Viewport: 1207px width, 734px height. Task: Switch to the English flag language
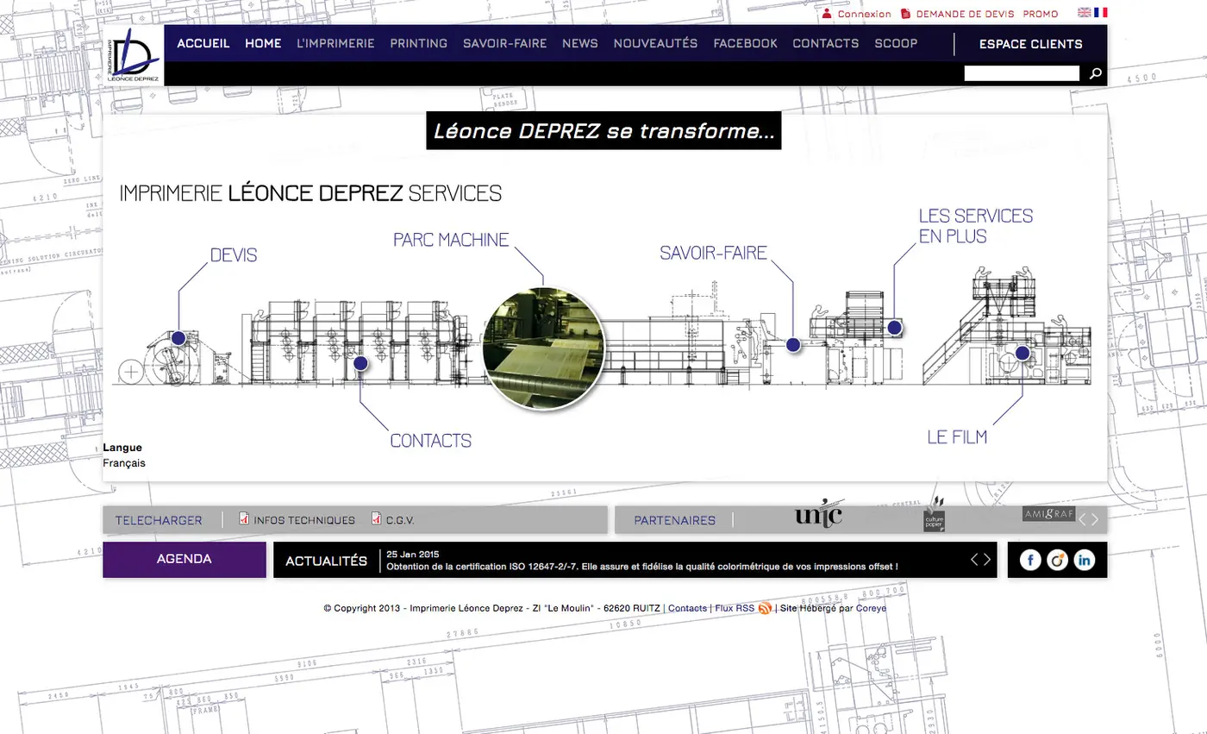(x=1085, y=13)
